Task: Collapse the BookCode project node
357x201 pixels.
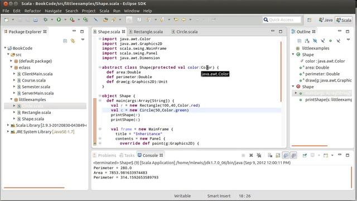Action: click(5, 48)
